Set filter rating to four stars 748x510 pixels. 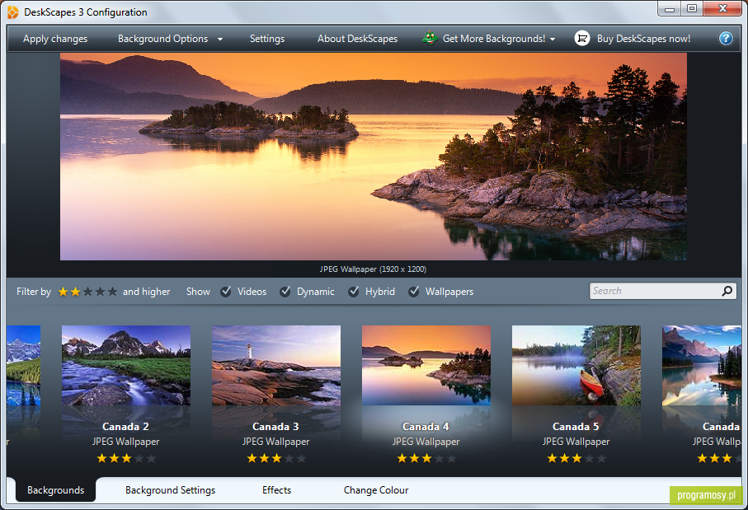click(x=100, y=292)
